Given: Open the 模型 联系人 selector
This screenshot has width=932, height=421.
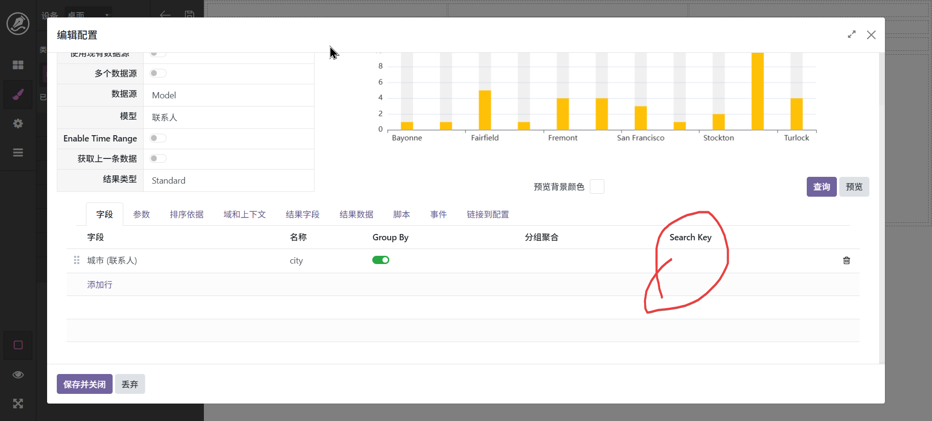Looking at the screenshot, I should (228, 118).
